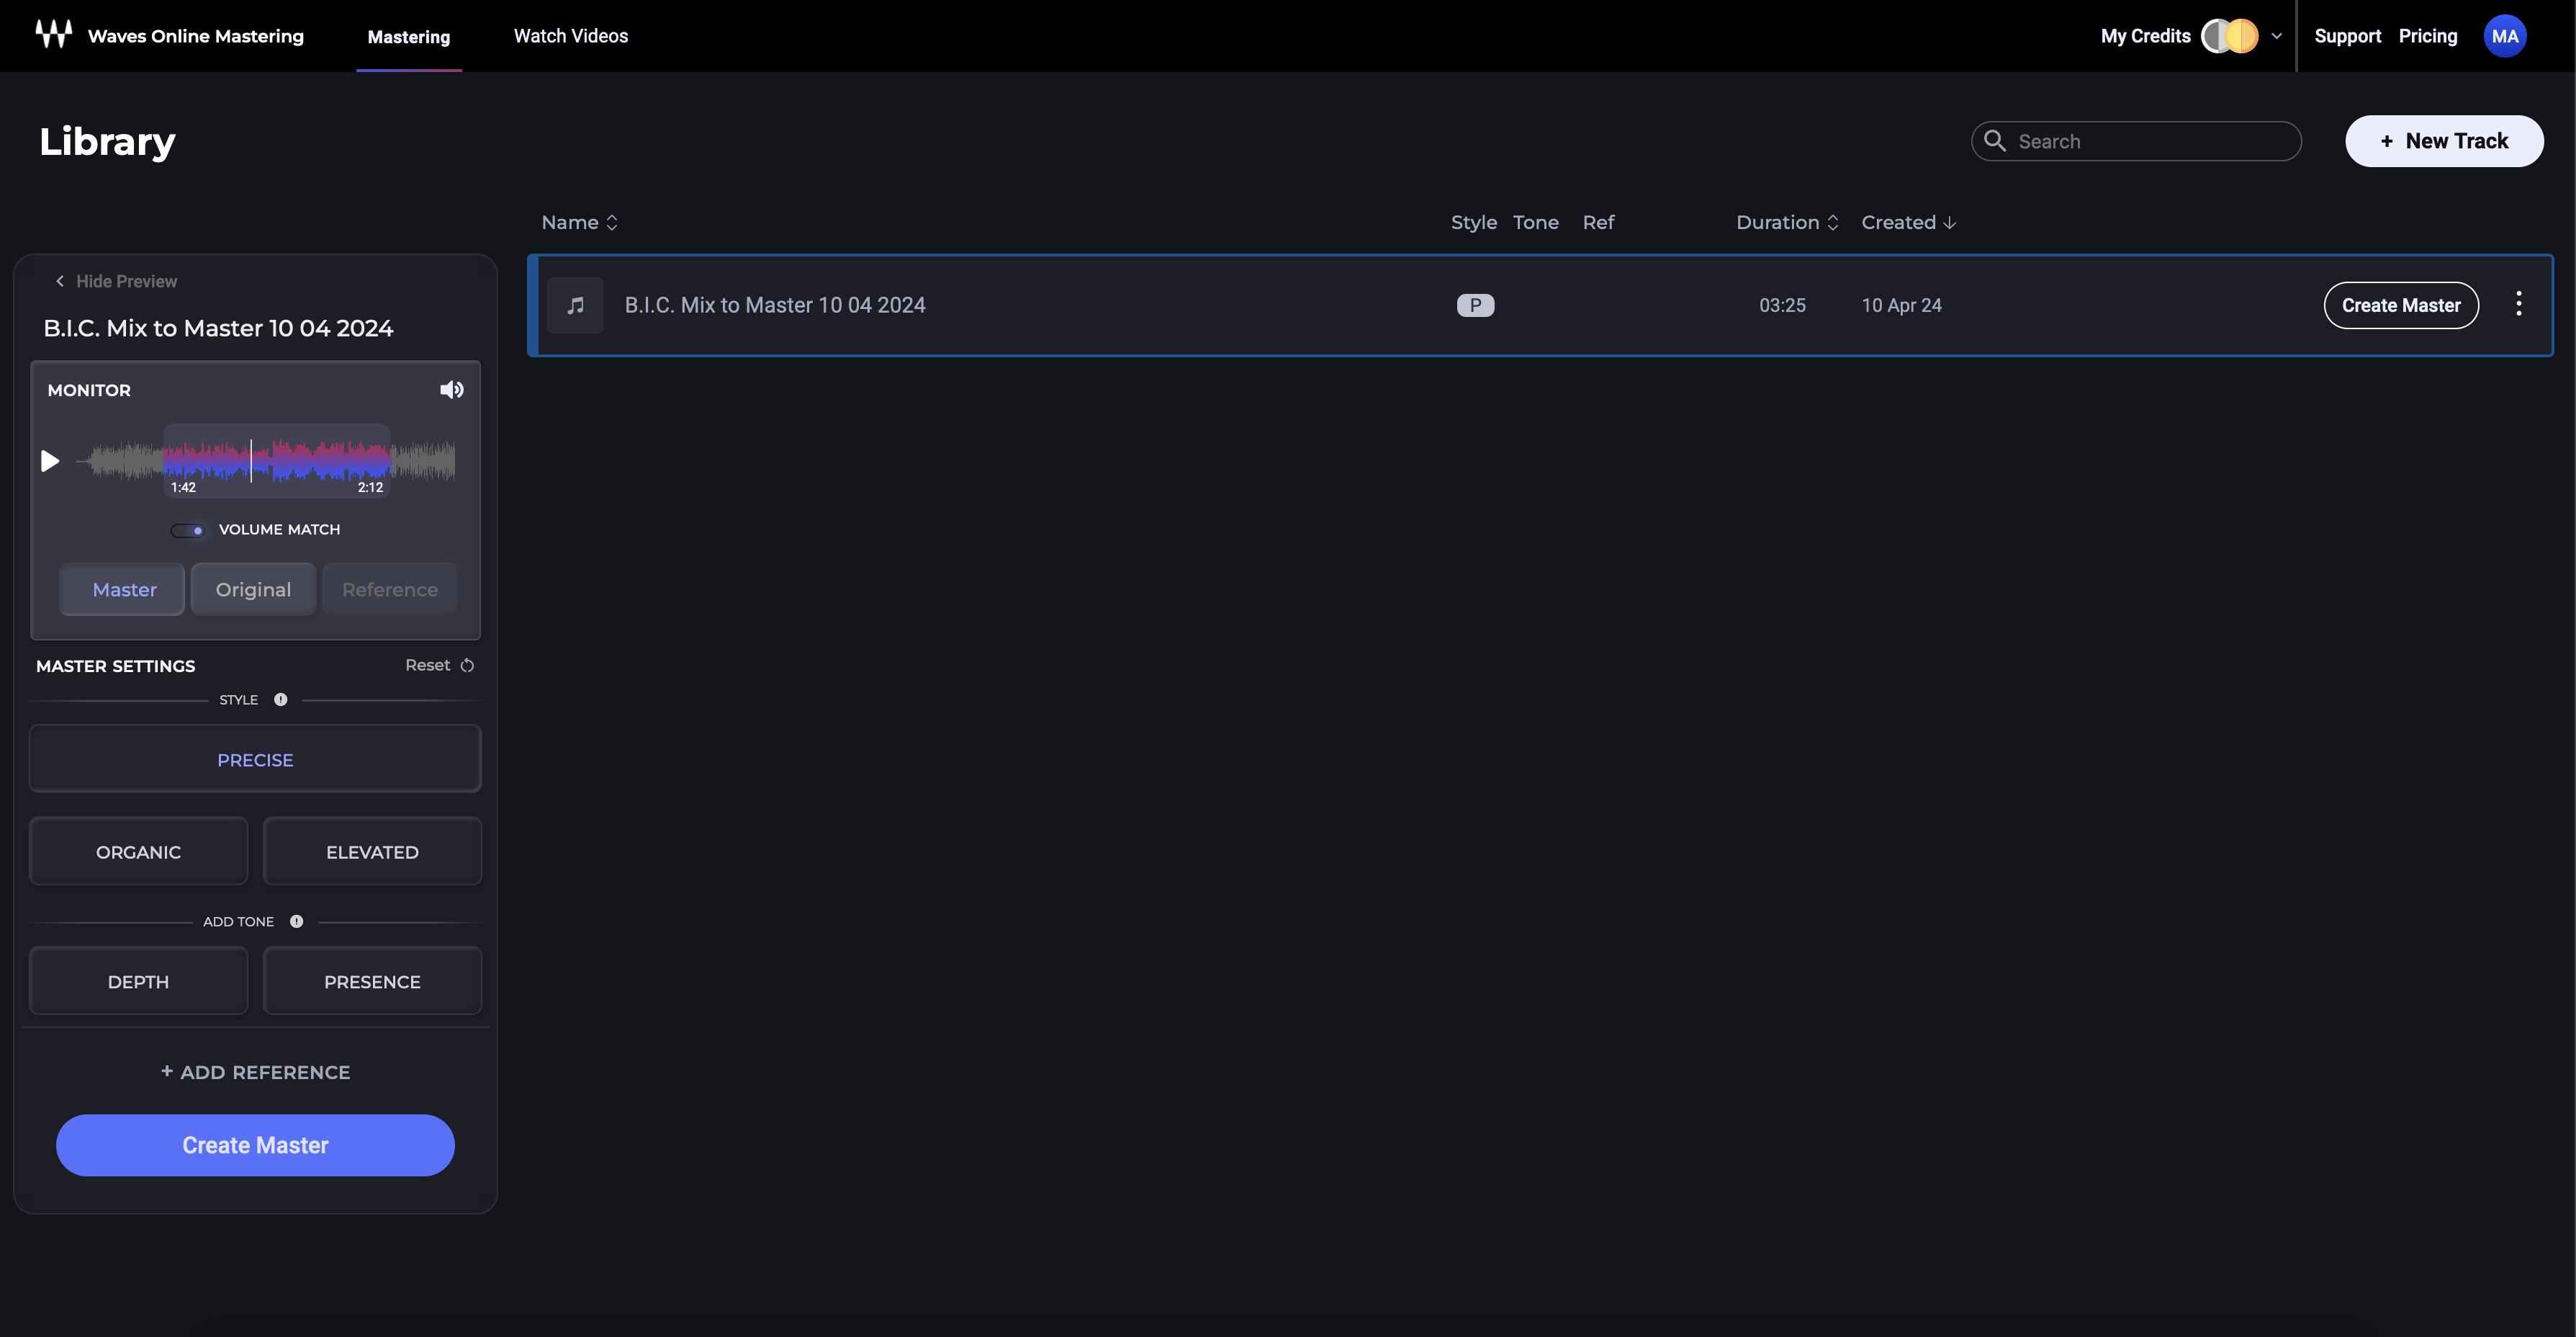Click the Style info icon
The width and height of the screenshot is (2576, 1337).
(x=281, y=699)
